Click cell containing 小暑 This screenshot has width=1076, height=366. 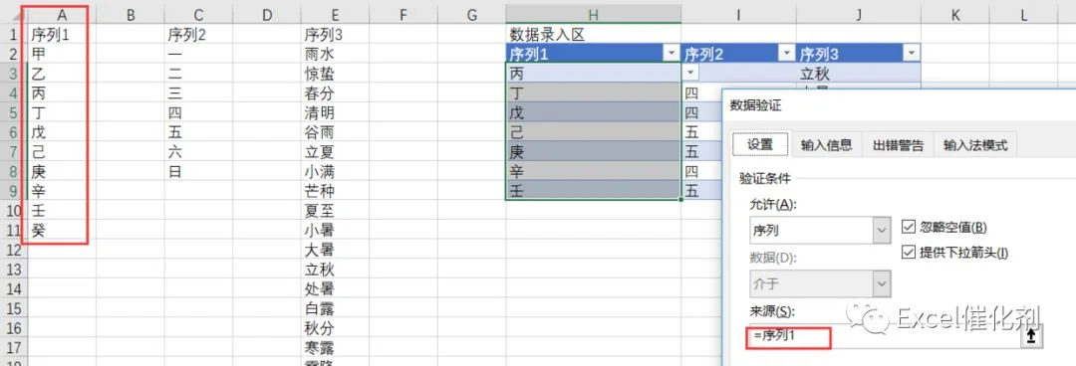click(x=335, y=230)
